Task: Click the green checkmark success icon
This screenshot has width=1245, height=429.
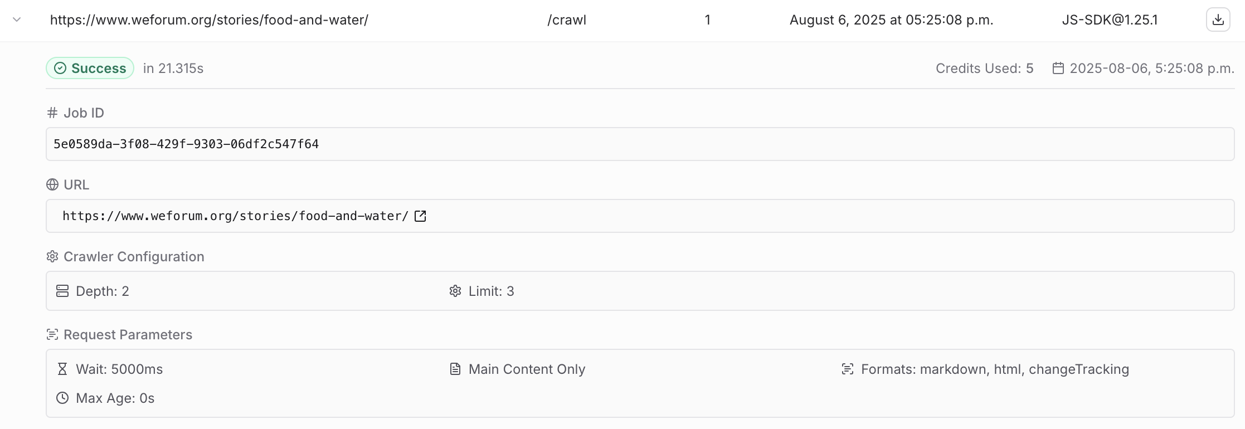Action: (60, 68)
